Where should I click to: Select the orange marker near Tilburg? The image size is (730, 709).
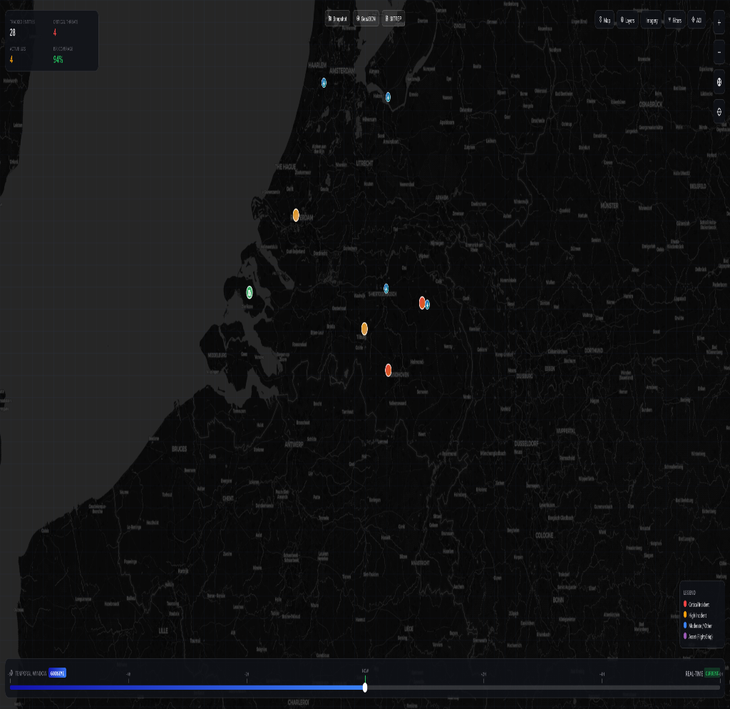click(364, 328)
